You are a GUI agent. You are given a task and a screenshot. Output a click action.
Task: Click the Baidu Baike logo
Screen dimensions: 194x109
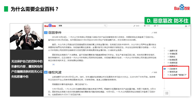tap(50, 25)
